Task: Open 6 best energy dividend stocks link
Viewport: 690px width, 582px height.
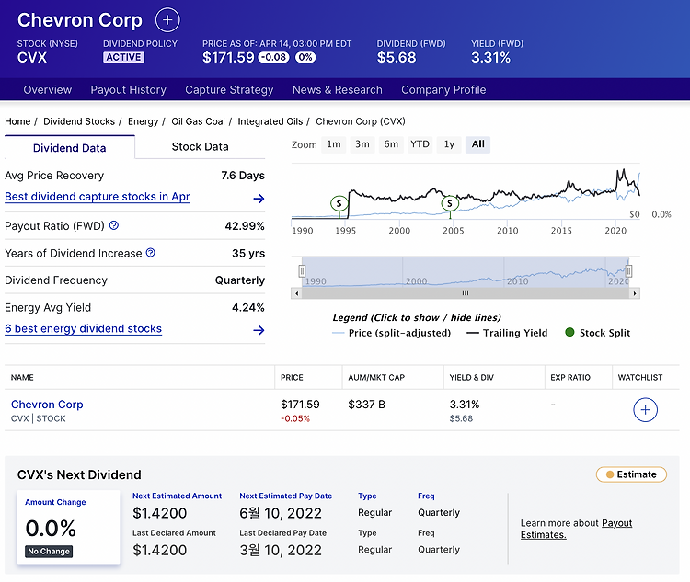Action: tap(83, 328)
